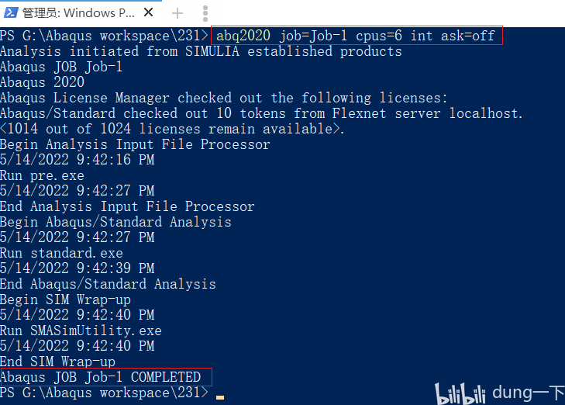Click the Abaqus 2020 version line

pyautogui.click(x=42, y=82)
